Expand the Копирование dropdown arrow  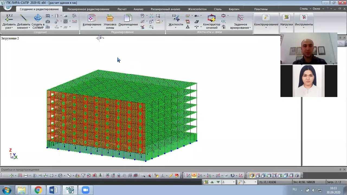92,28
